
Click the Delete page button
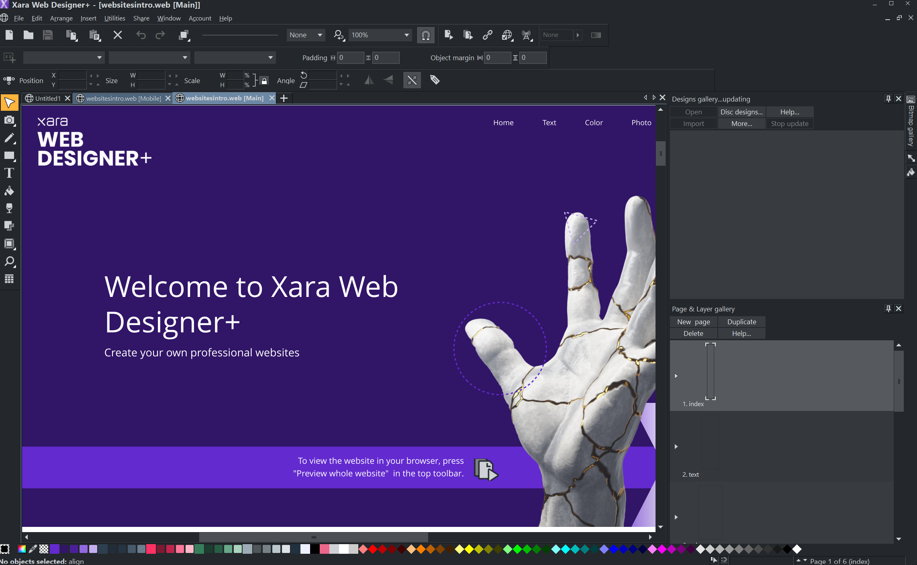point(694,333)
